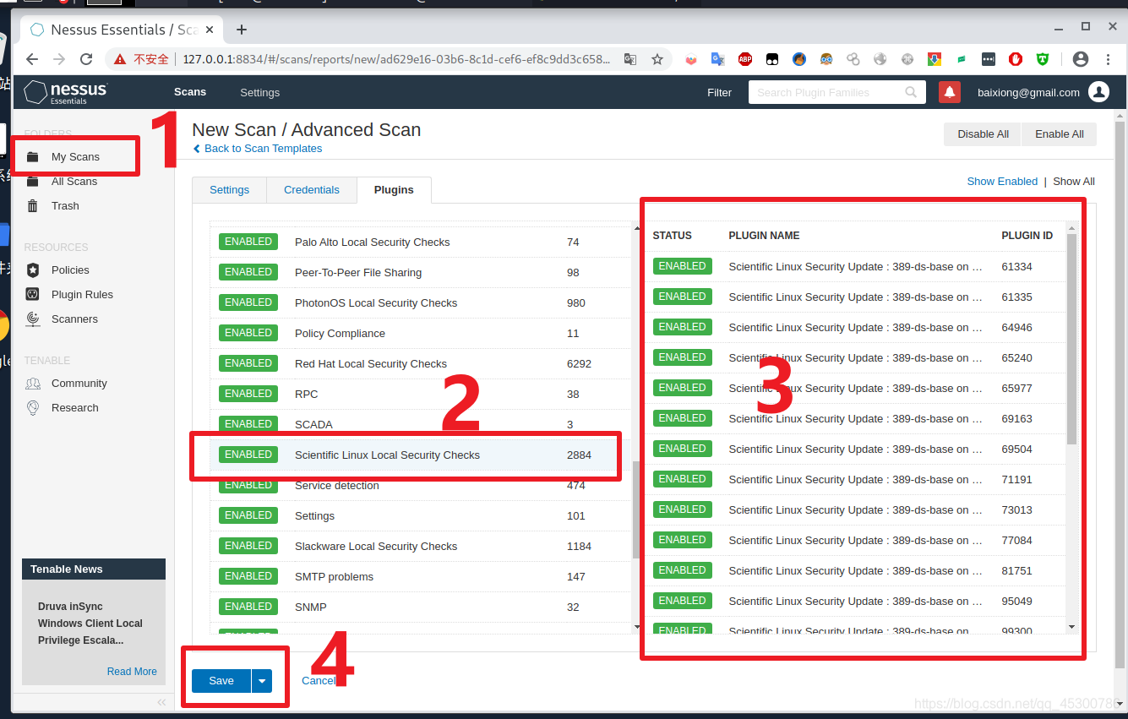Toggle ENABLED for Red Hat Local Security Checks
Viewport: 1128px width, 719px height.
pos(248,363)
